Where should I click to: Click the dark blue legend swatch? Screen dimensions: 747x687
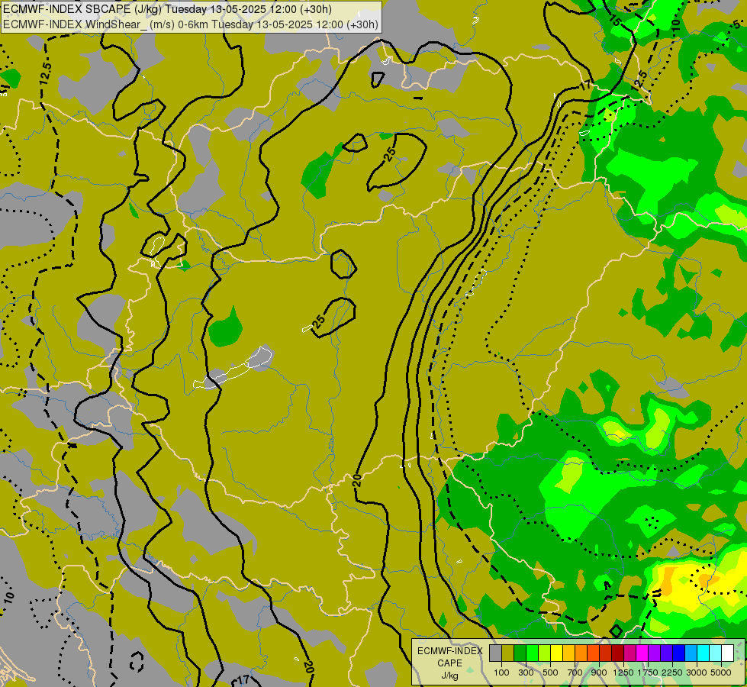679,653
